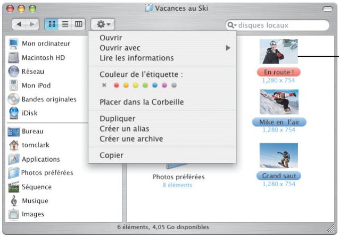Screen dimensions: 339x236
Task: Minimize window with the yellow button
Action: coord(21,8)
